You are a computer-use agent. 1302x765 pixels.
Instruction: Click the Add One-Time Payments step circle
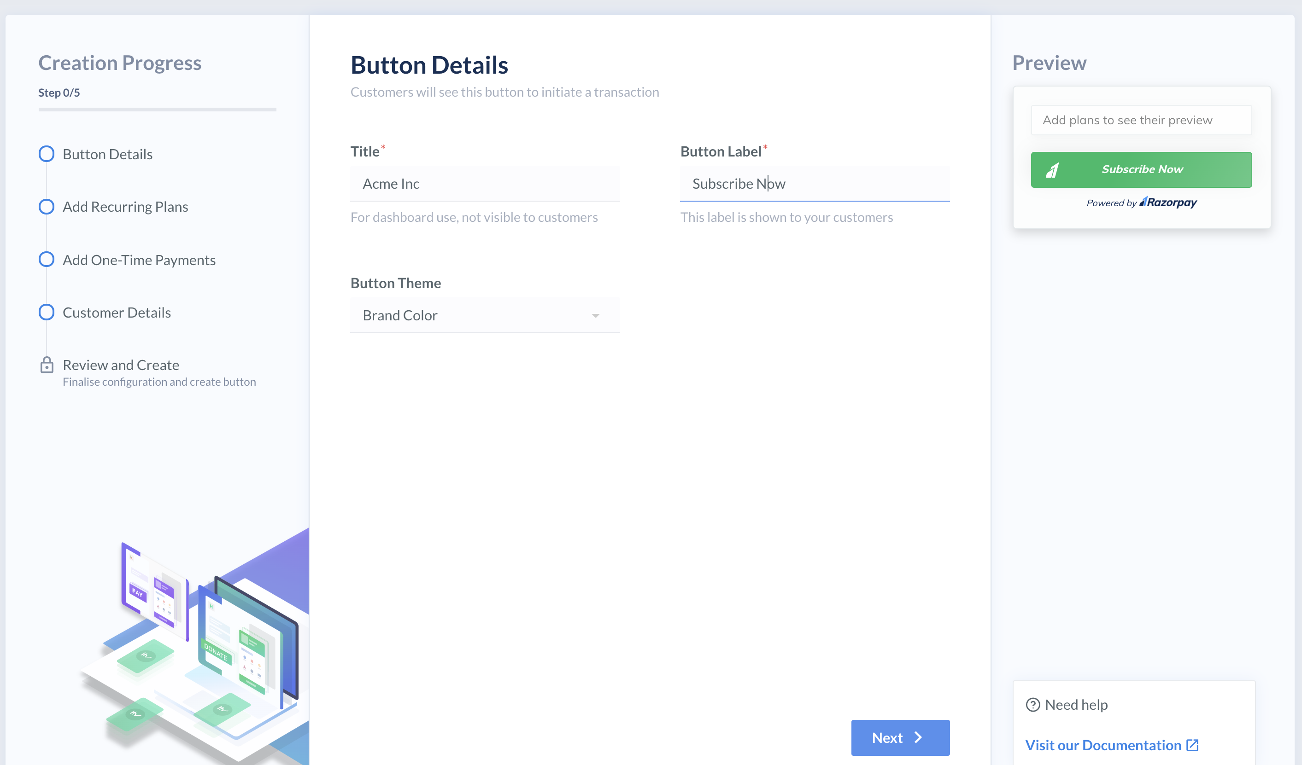(47, 259)
